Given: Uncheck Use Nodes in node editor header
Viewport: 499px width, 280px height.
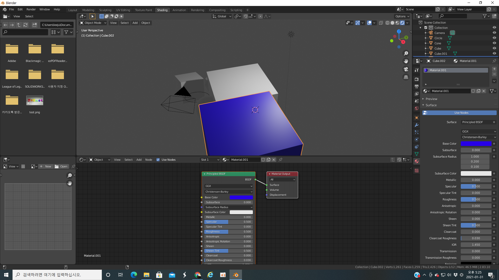Looking at the screenshot, I should 158,160.
